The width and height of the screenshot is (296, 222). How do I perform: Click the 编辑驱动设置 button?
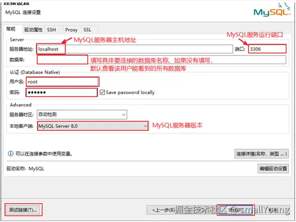pyautogui.click(x=273, y=168)
